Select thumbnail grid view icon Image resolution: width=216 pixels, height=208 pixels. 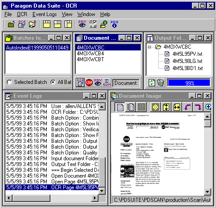coord(141,107)
